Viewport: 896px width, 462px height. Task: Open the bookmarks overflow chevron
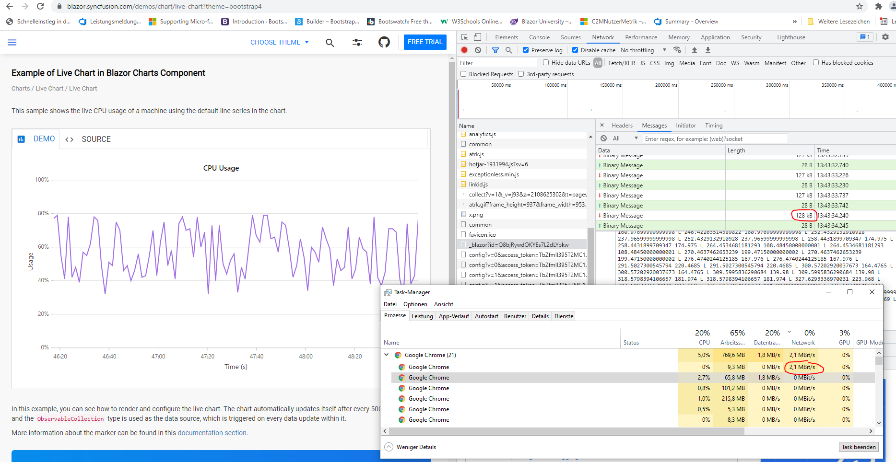pos(795,22)
